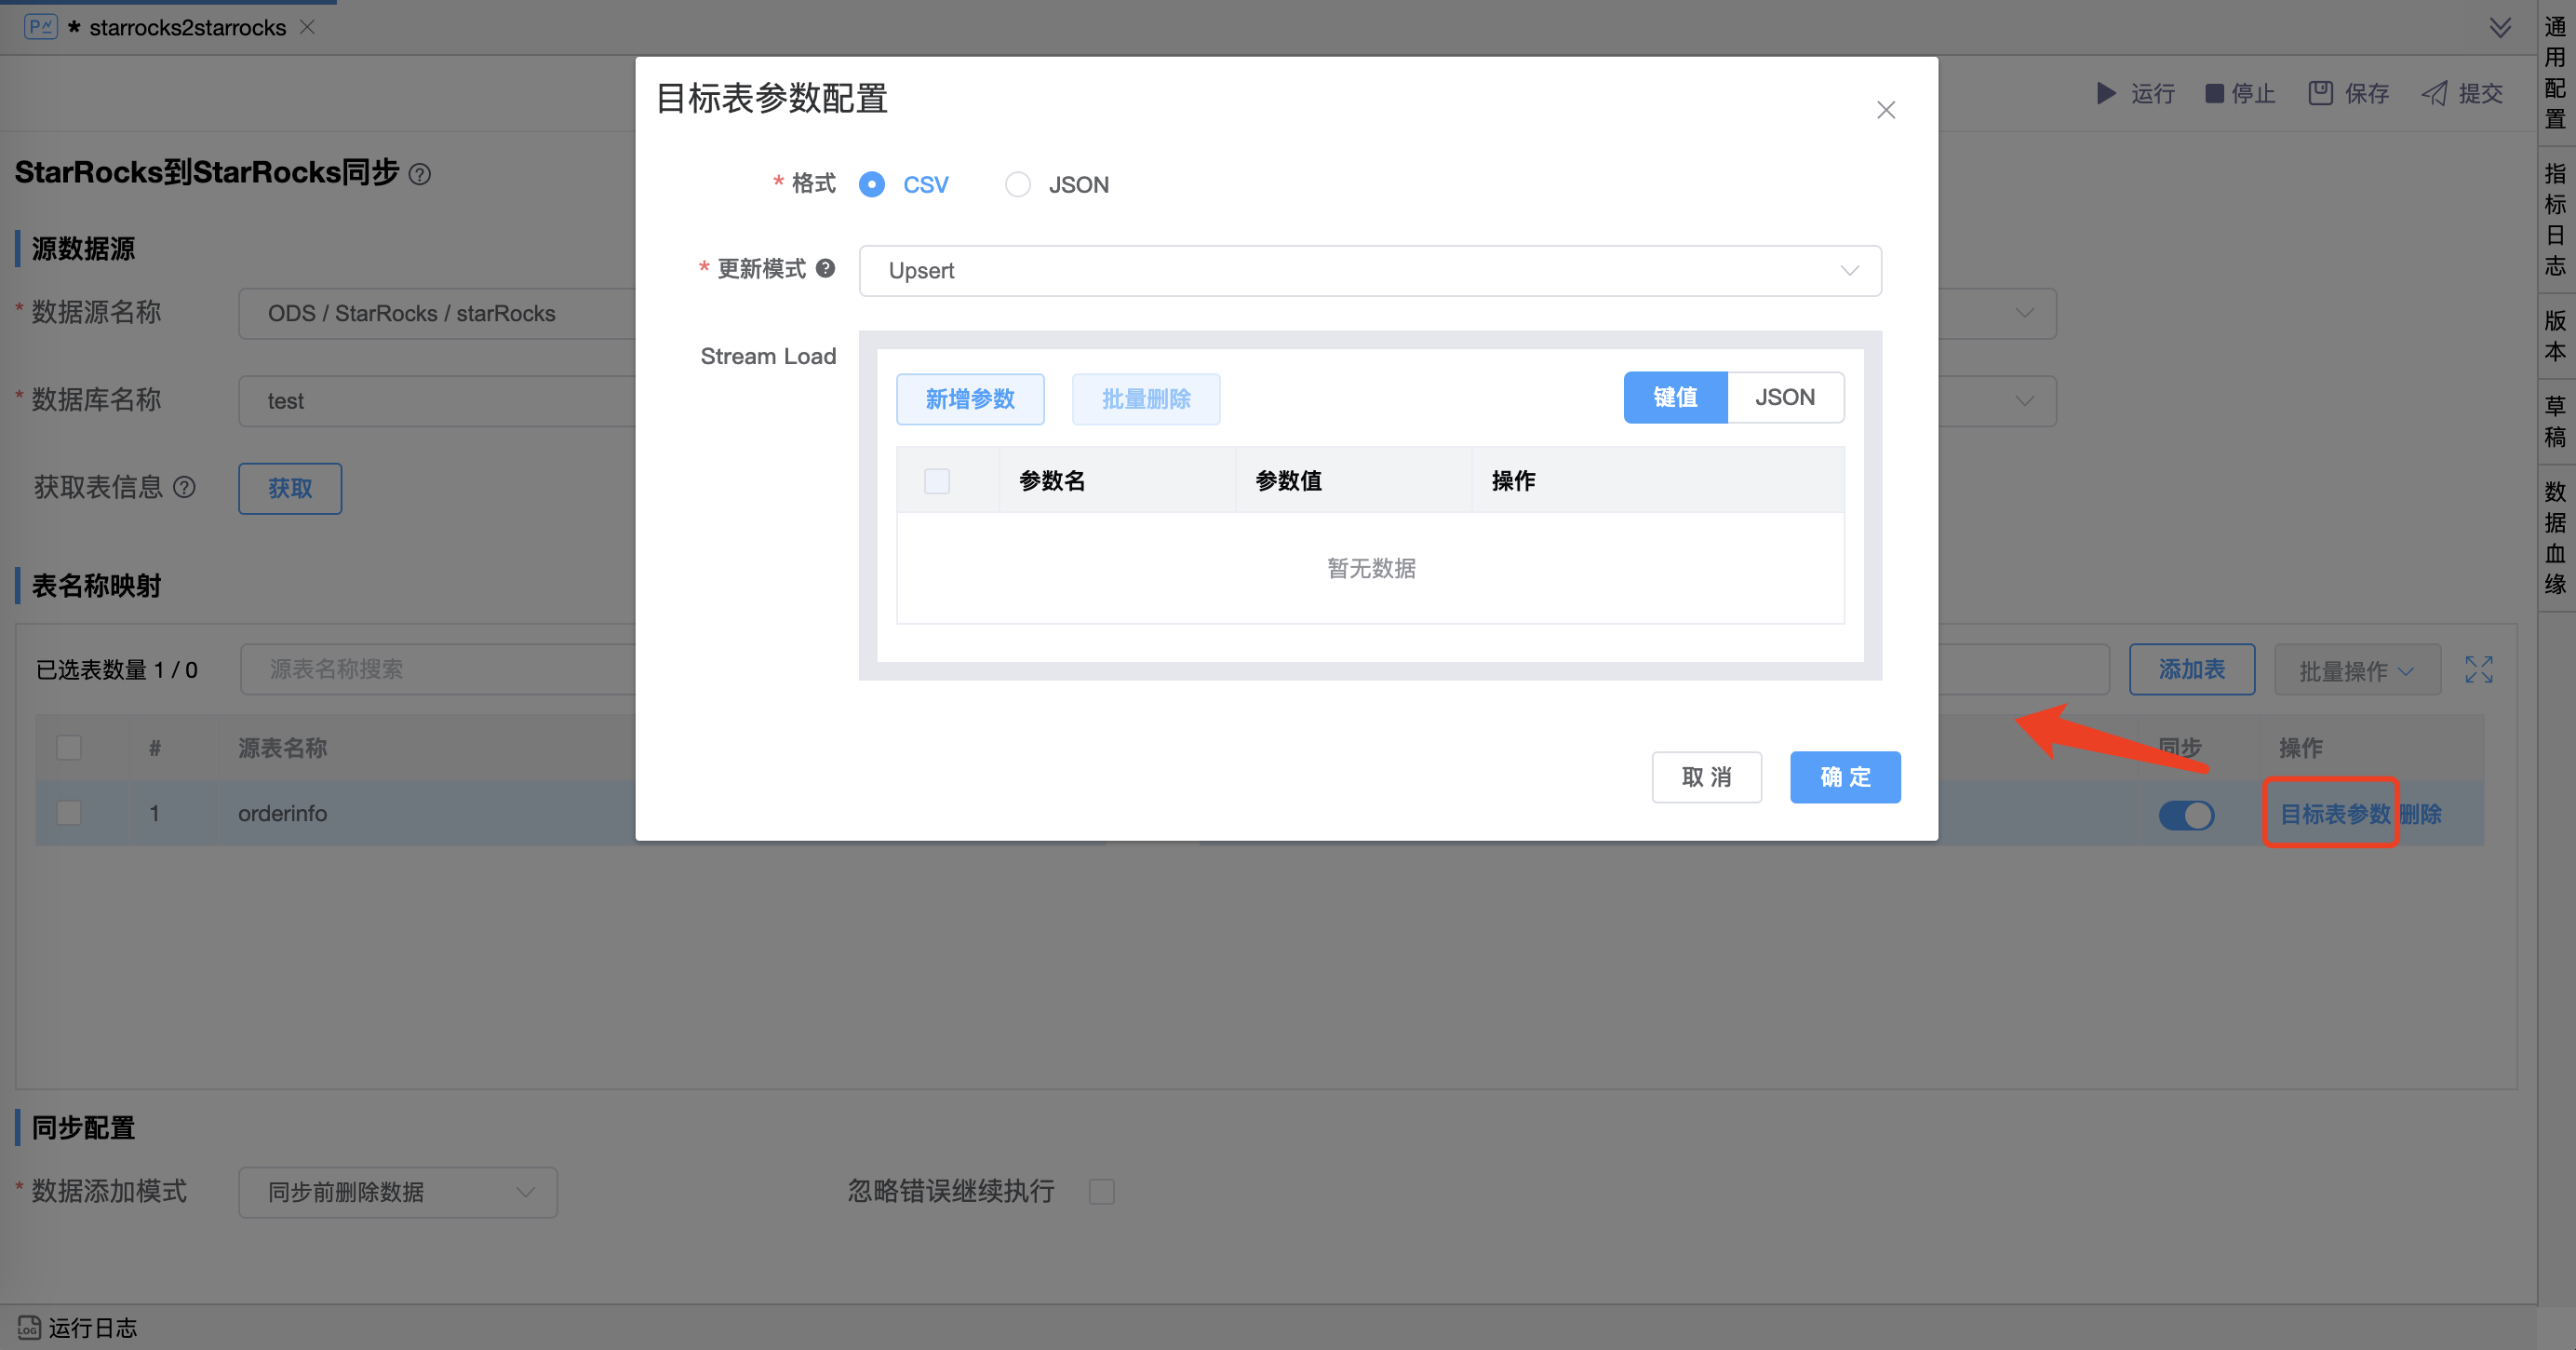Open the 数据血缘 side panel
Image resolution: width=2576 pixels, height=1350 pixels.
pos(2555,537)
